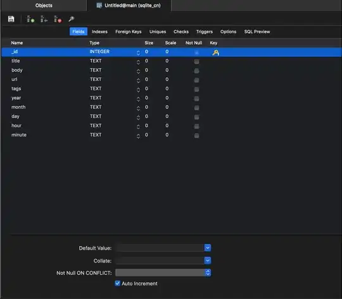Click the gold key icon on _id row
The image size is (342, 299).
(215, 52)
